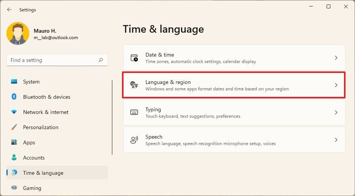Click the back arrow icon
Image resolution: width=355 pixels, height=196 pixels.
point(9,9)
